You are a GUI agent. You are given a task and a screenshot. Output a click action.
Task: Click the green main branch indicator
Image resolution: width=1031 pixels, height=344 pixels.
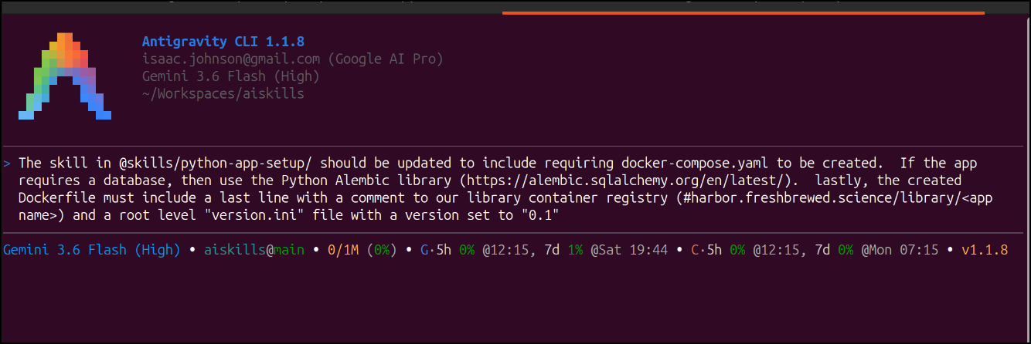click(289, 251)
